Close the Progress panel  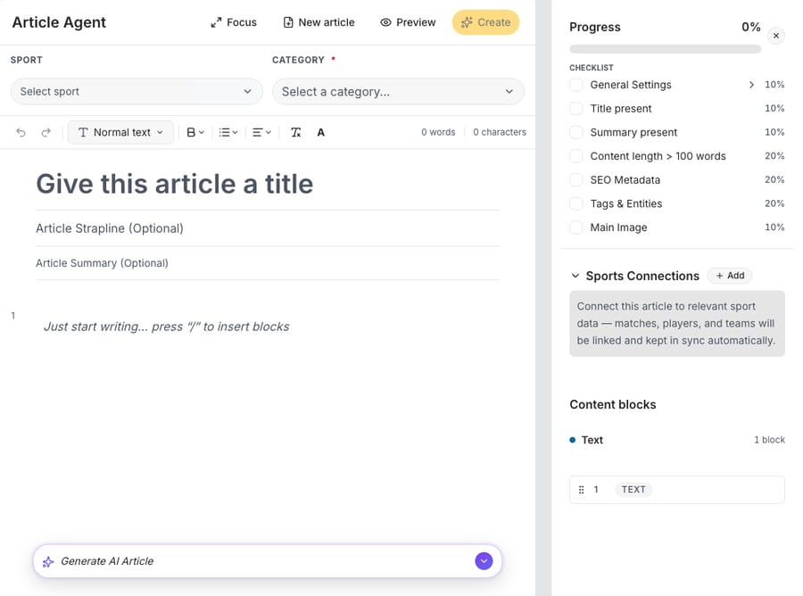[x=776, y=36]
